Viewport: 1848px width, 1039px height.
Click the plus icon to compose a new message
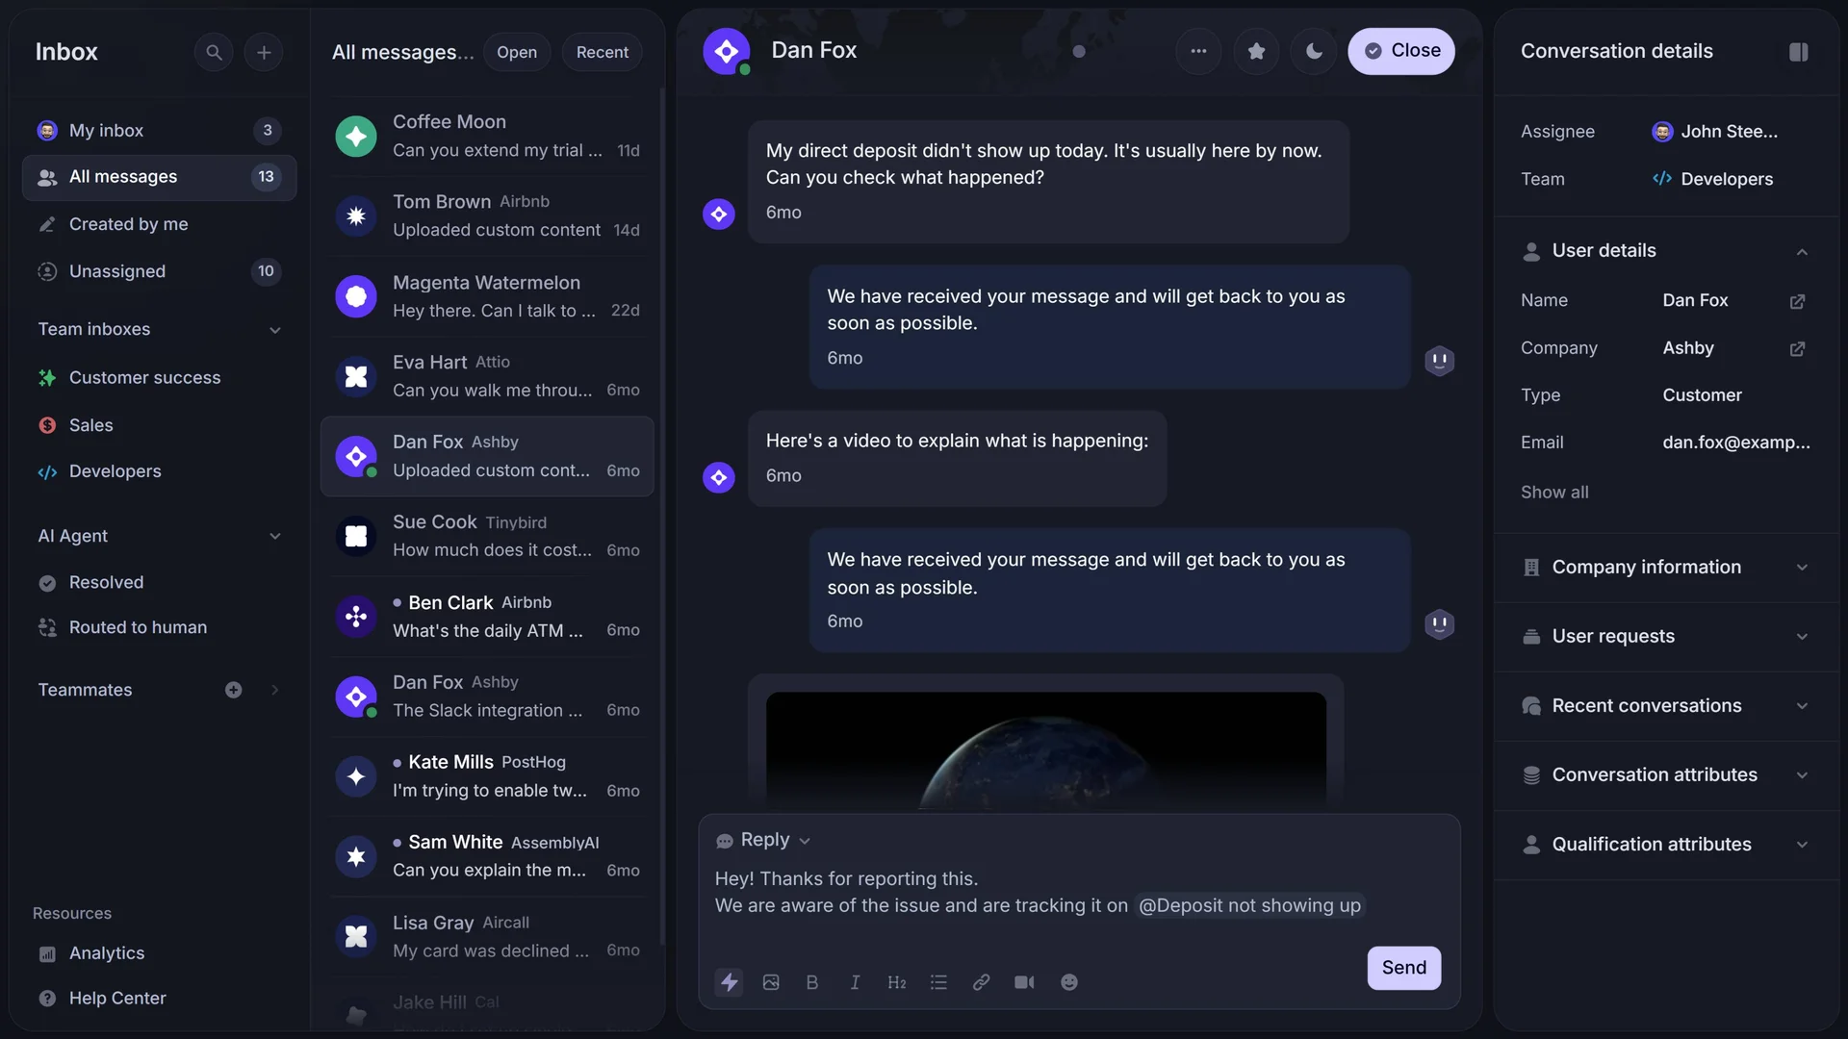click(x=264, y=52)
